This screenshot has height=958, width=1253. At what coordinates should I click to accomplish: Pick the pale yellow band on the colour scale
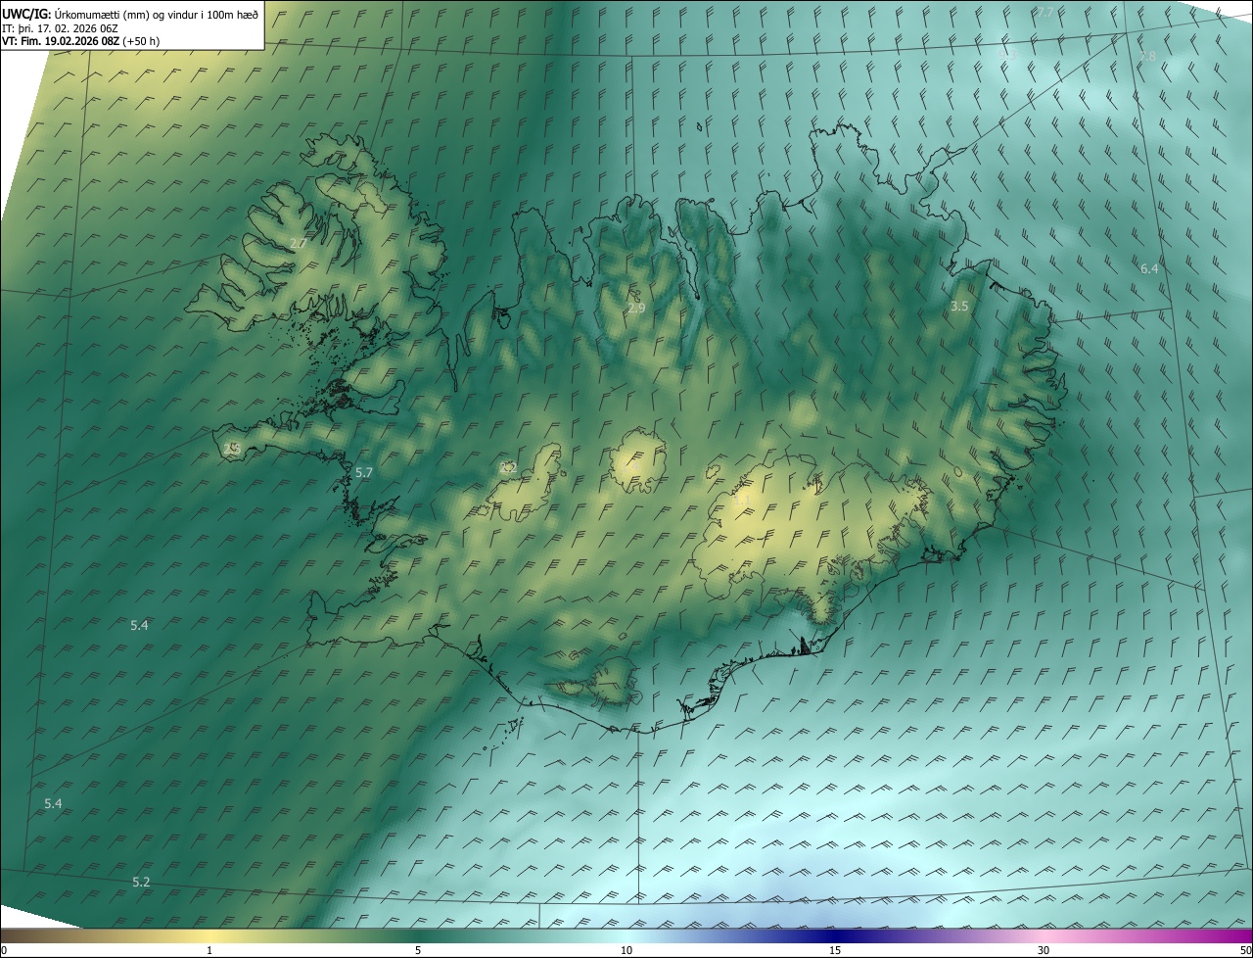pos(209,936)
